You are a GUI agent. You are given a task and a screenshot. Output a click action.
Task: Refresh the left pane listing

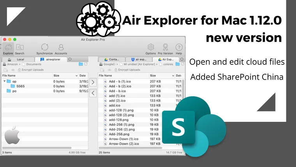pos(86,64)
